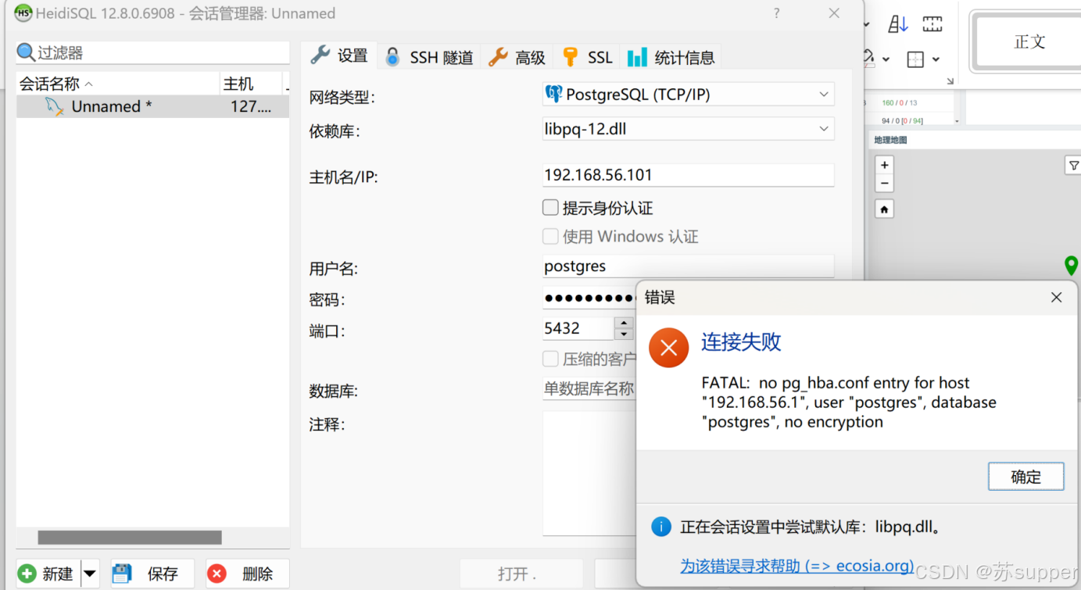Click the 新建 button

click(48, 574)
